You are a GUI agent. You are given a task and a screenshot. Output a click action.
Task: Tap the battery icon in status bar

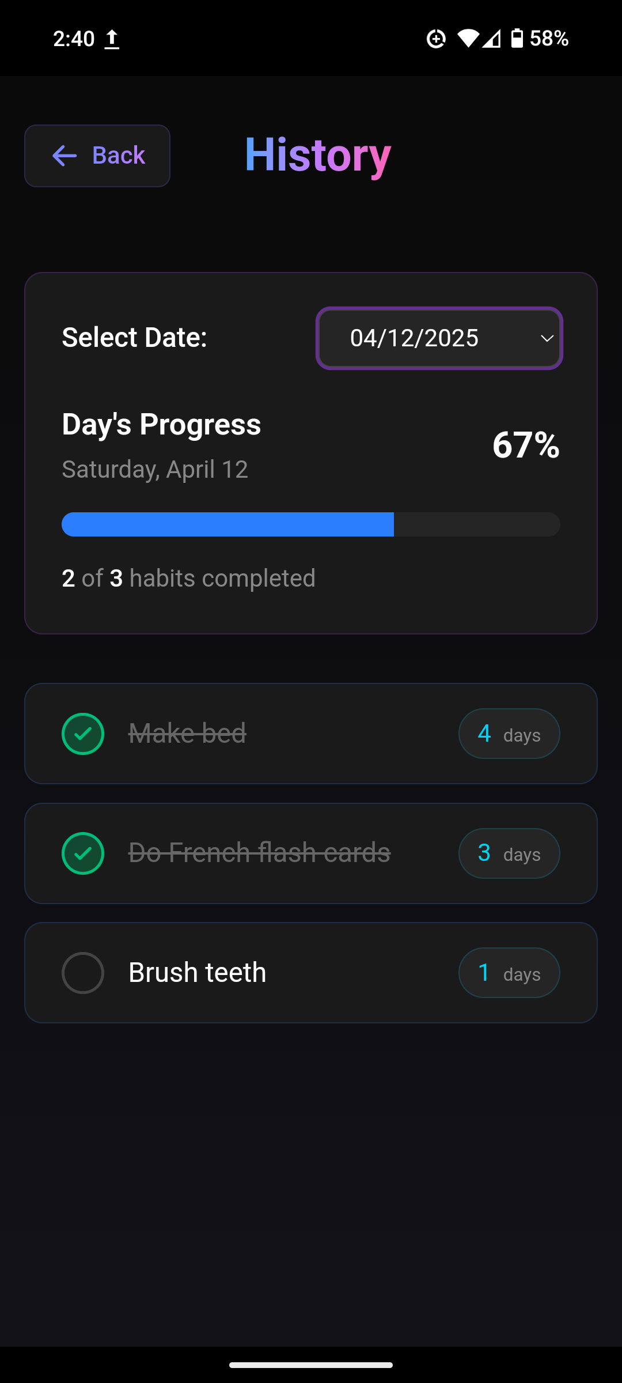pos(517,39)
